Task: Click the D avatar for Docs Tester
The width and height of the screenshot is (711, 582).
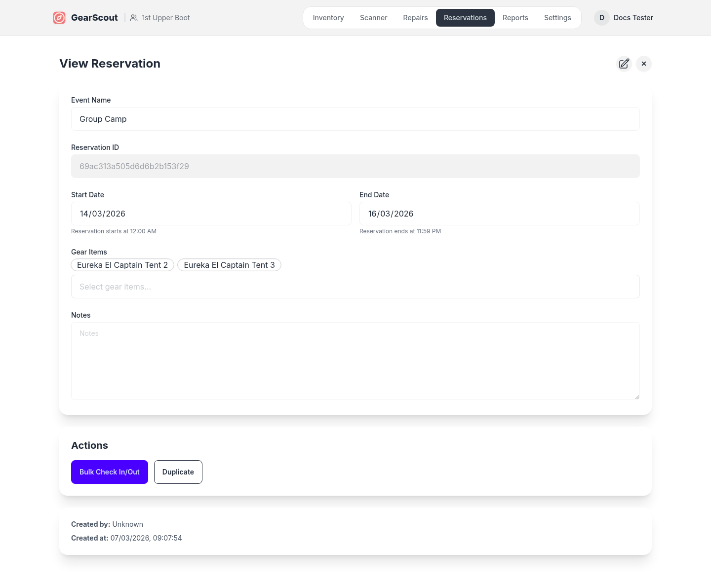Action: tap(601, 18)
